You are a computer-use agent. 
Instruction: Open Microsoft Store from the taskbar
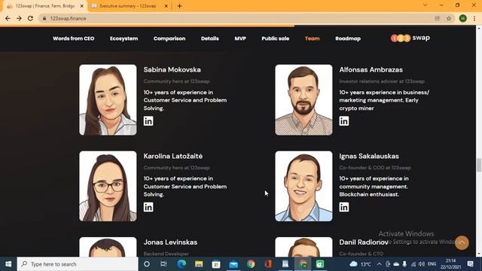[x=216, y=264]
